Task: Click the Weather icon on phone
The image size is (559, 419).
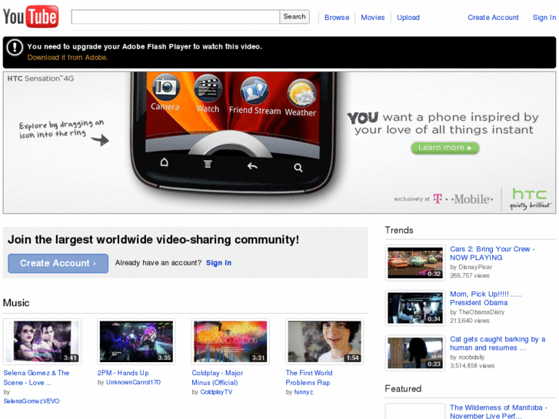Action: [301, 93]
